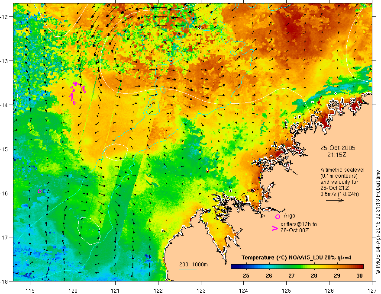Click the '127' longitude axis label

[x=372, y=291]
